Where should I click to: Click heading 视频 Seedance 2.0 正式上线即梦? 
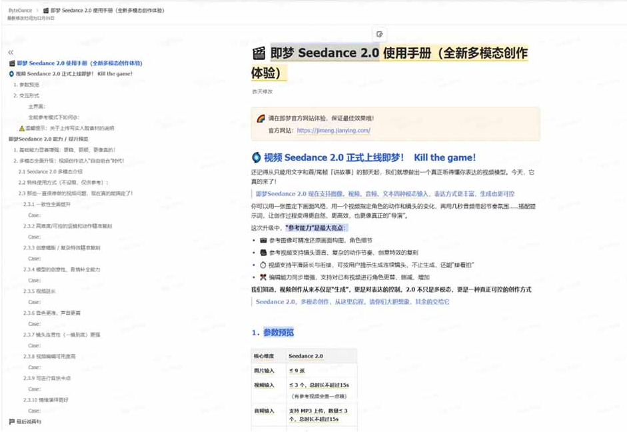pos(370,157)
